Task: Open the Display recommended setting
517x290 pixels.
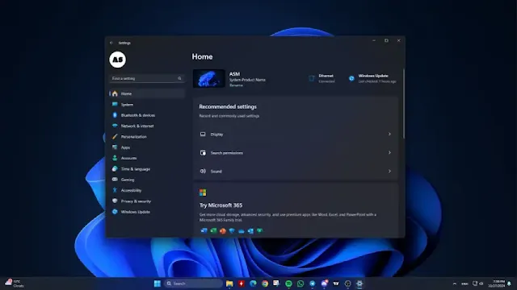Action: [296, 135]
